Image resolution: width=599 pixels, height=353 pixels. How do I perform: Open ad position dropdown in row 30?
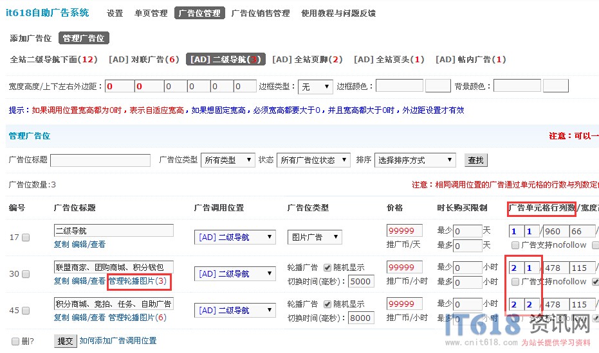coord(235,273)
